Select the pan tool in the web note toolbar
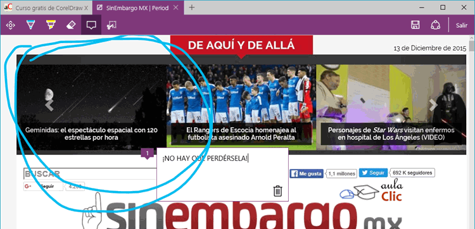 [10, 25]
